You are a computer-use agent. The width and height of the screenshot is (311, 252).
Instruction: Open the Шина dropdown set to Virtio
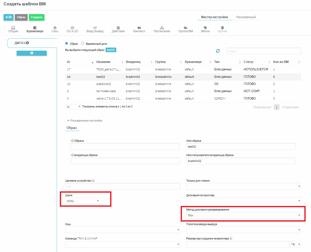pos(83,201)
